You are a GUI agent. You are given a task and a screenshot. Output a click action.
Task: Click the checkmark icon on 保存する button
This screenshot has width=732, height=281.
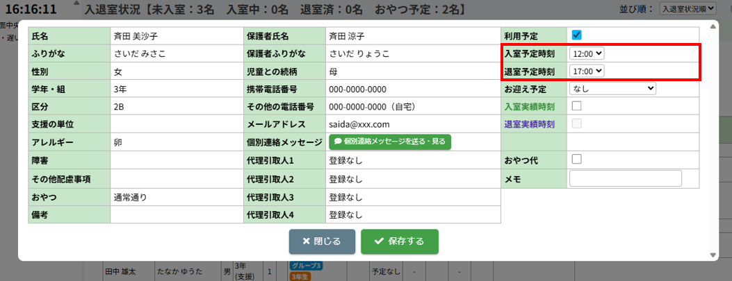(x=379, y=241)
